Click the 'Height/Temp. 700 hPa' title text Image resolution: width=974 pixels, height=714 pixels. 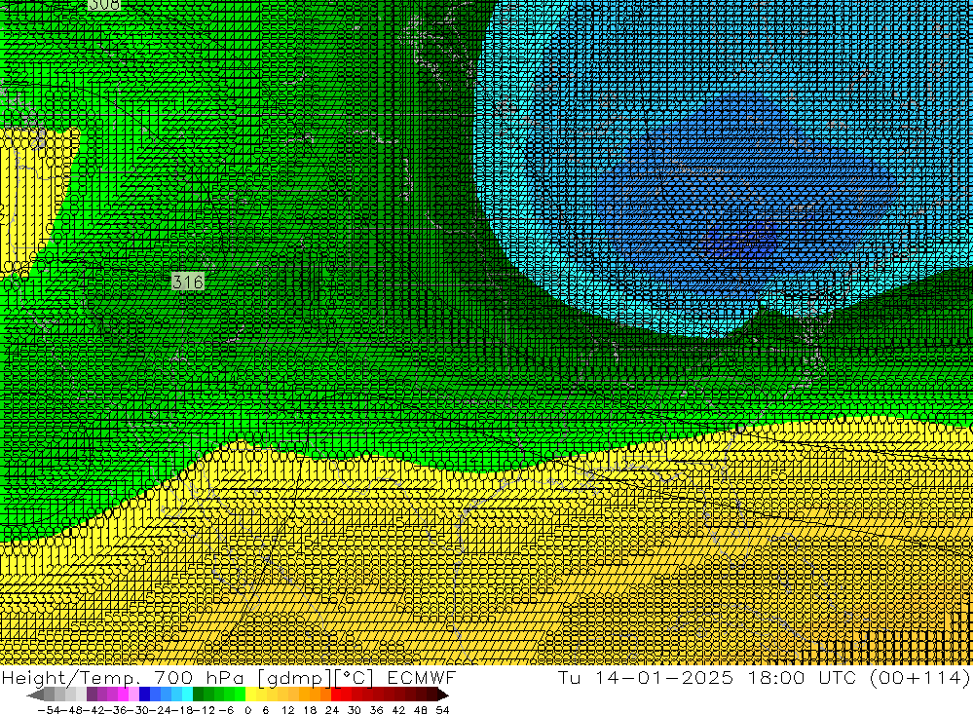[125, 678]
